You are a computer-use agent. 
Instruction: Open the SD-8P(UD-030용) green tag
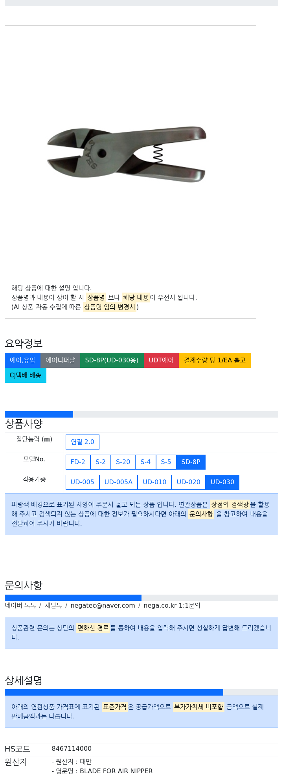coord(112,360)
